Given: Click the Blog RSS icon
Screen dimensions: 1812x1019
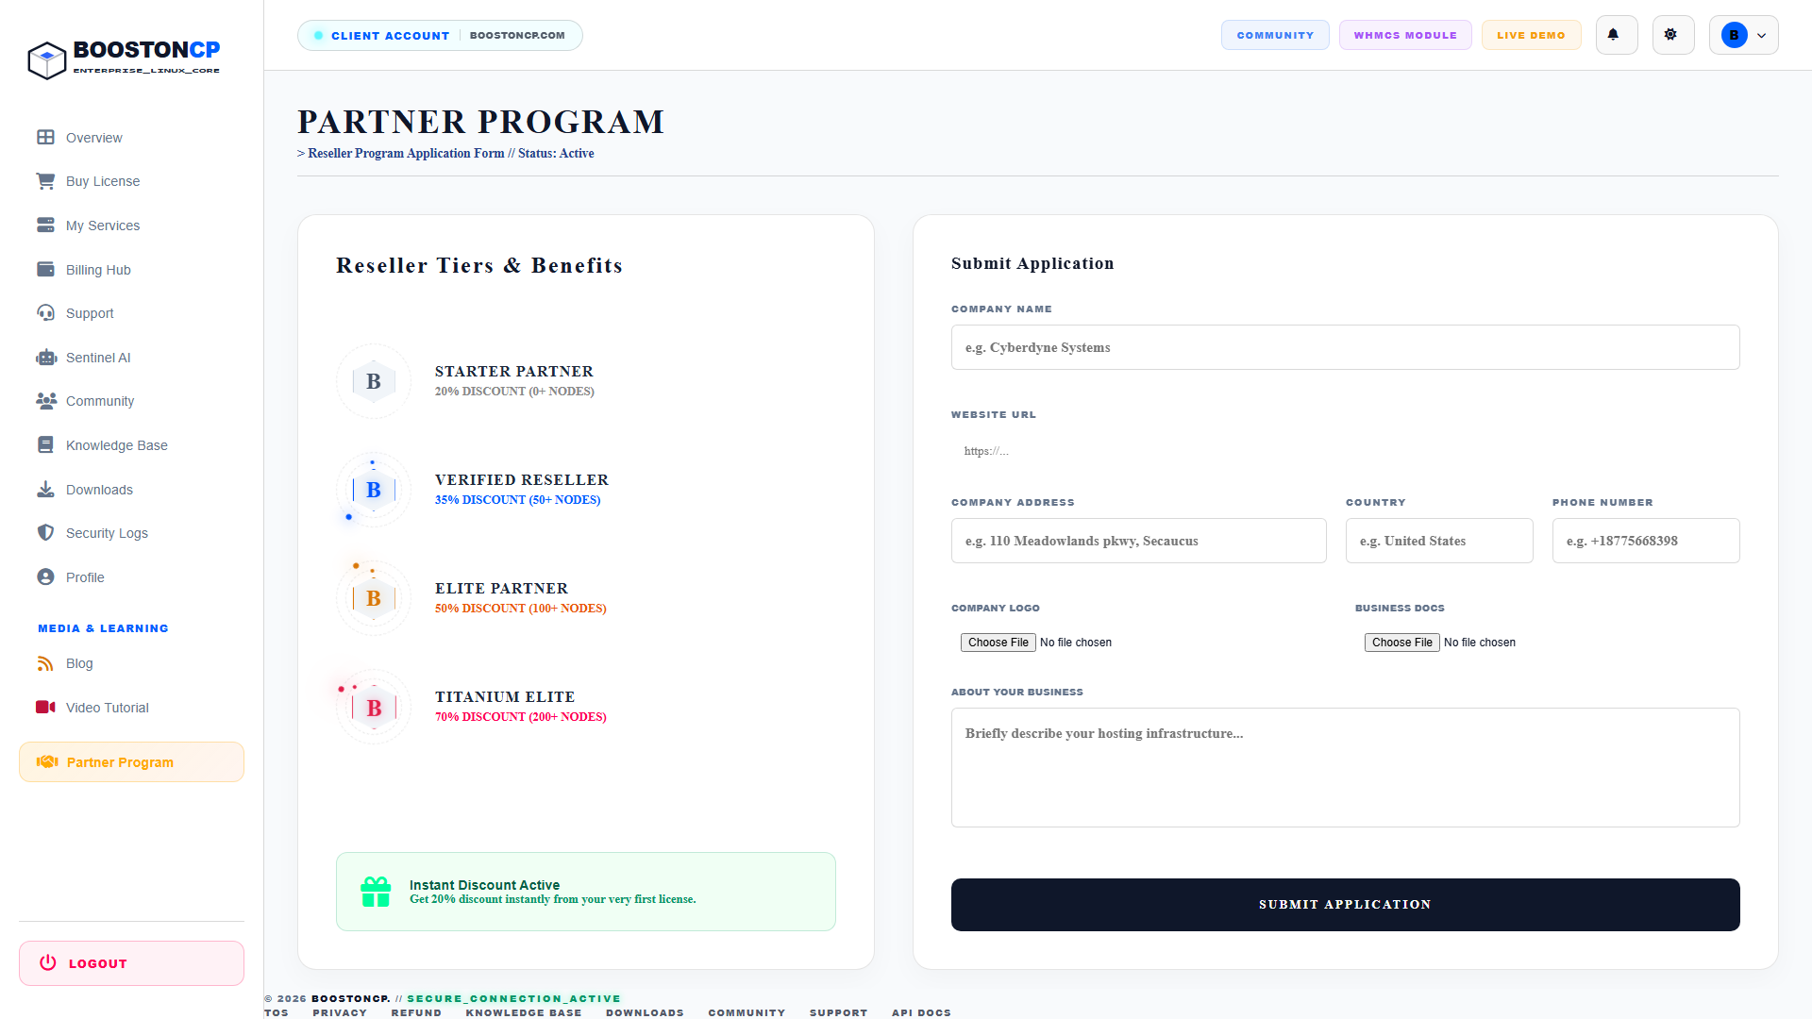Looking at the screenshot, I should tap(45, 663).
